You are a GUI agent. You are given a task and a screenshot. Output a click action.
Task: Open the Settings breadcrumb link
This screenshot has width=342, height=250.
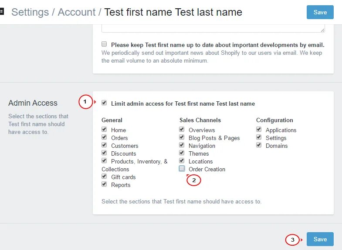point(30,12)
